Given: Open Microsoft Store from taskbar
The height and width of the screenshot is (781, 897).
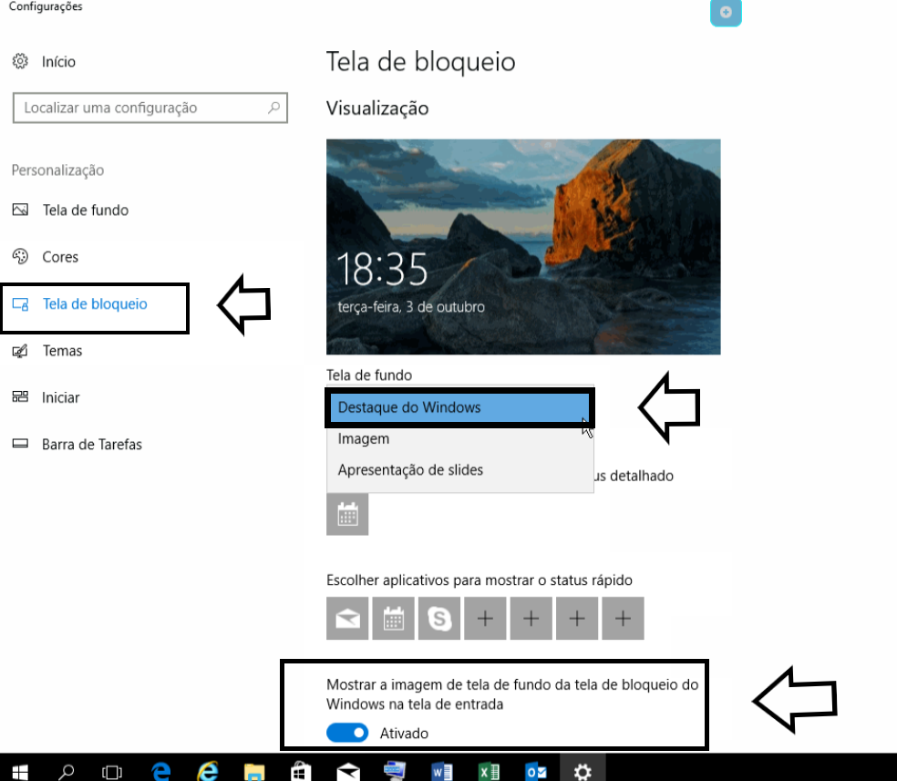Looking at the screenshot, I should pos(301,772).
